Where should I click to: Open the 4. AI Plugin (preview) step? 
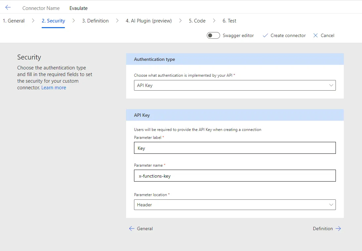(149, 21)
